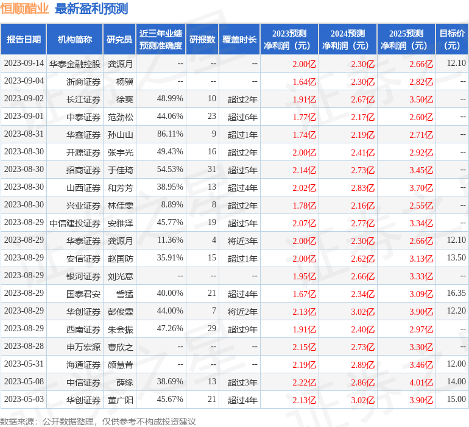Click the 2024预测净利润 column header
The width and height of the screenshot is (469, 427).
348,39
